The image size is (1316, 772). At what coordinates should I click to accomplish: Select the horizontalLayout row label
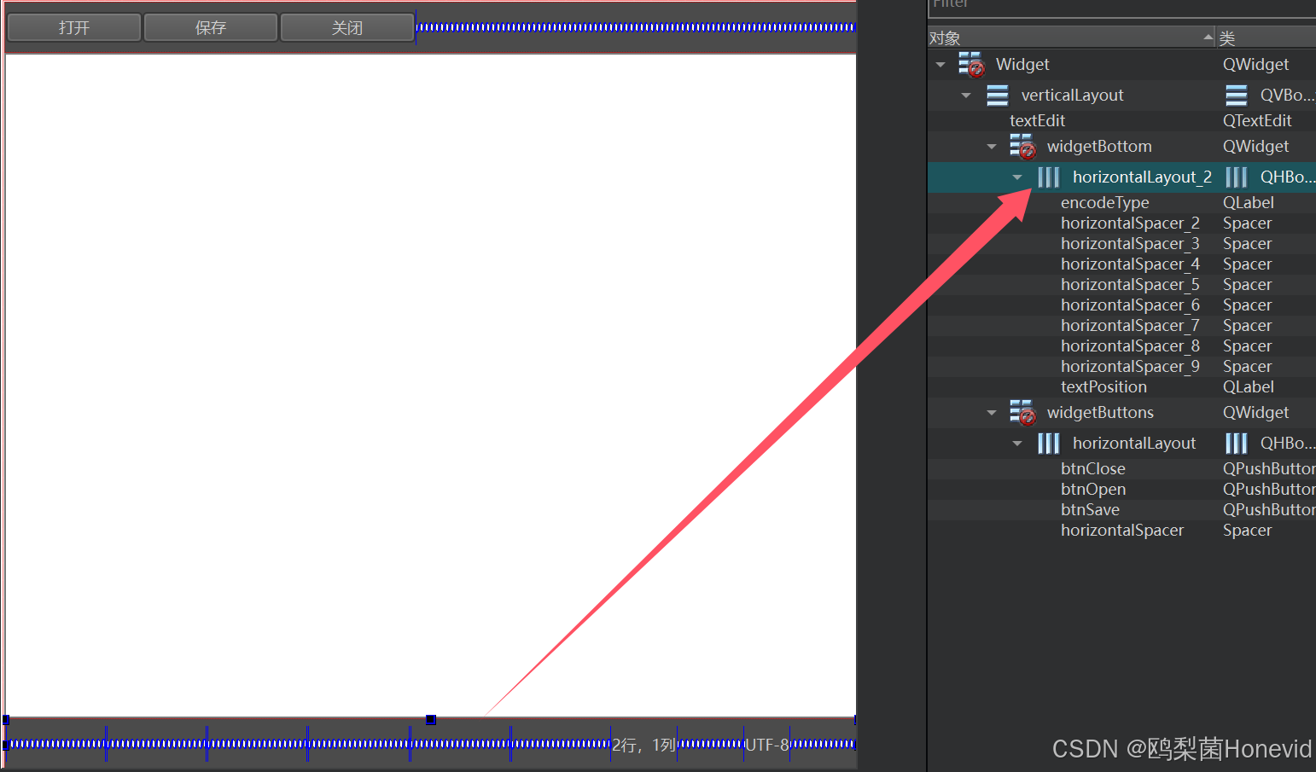(1134, 444)
